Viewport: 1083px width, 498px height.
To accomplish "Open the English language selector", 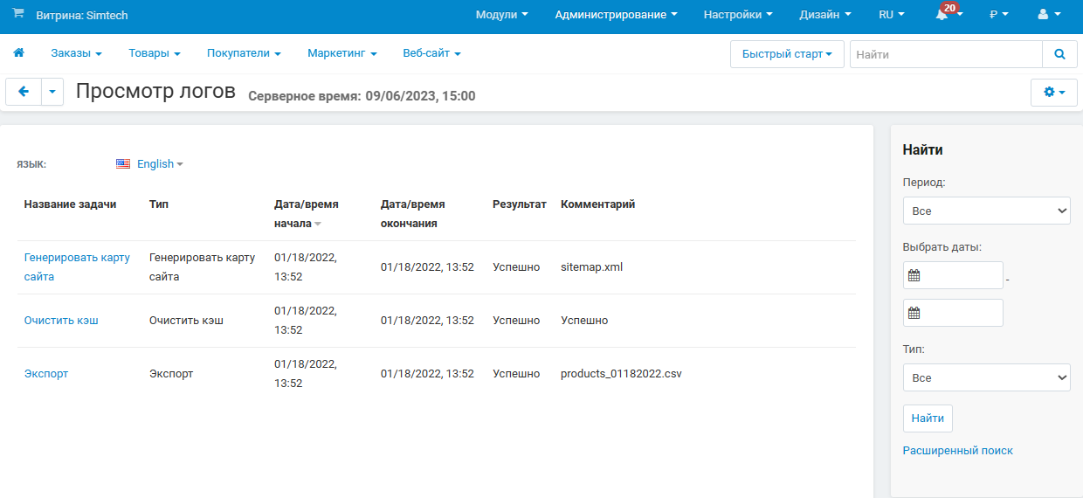I will pyautogui.click(x=160, y=163).
